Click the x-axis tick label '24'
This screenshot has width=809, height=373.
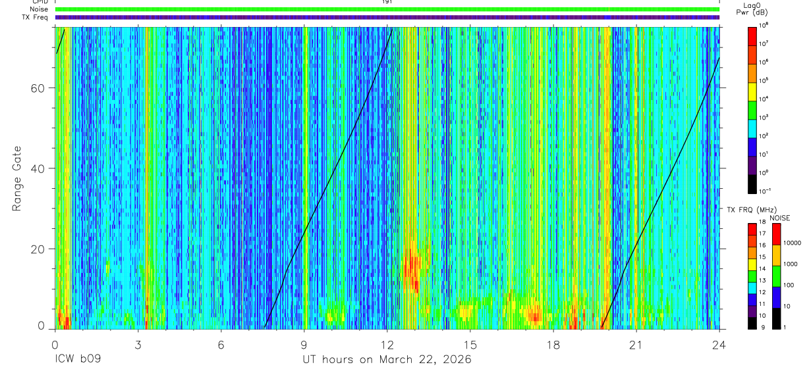point(719,345)
